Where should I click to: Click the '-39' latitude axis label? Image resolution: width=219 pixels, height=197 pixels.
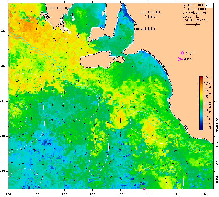click(x=2, y=171)
